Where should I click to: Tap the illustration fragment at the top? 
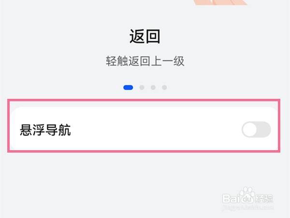(x=220, y=2)
